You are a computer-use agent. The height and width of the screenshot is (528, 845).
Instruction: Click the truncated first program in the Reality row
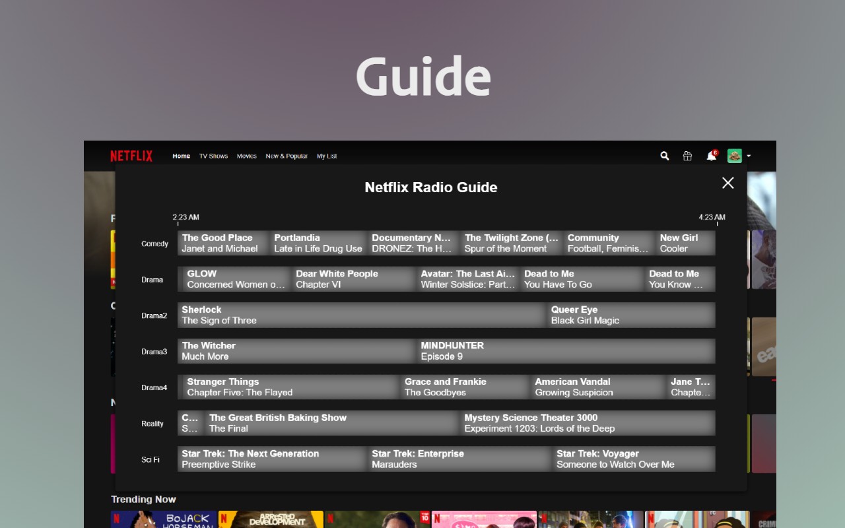[x=190, y=423]
